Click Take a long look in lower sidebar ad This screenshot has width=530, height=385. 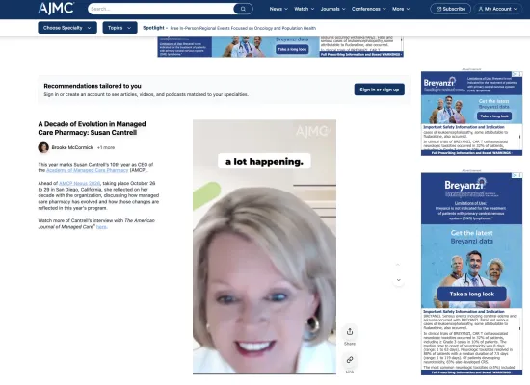click(x=472, y=294)
